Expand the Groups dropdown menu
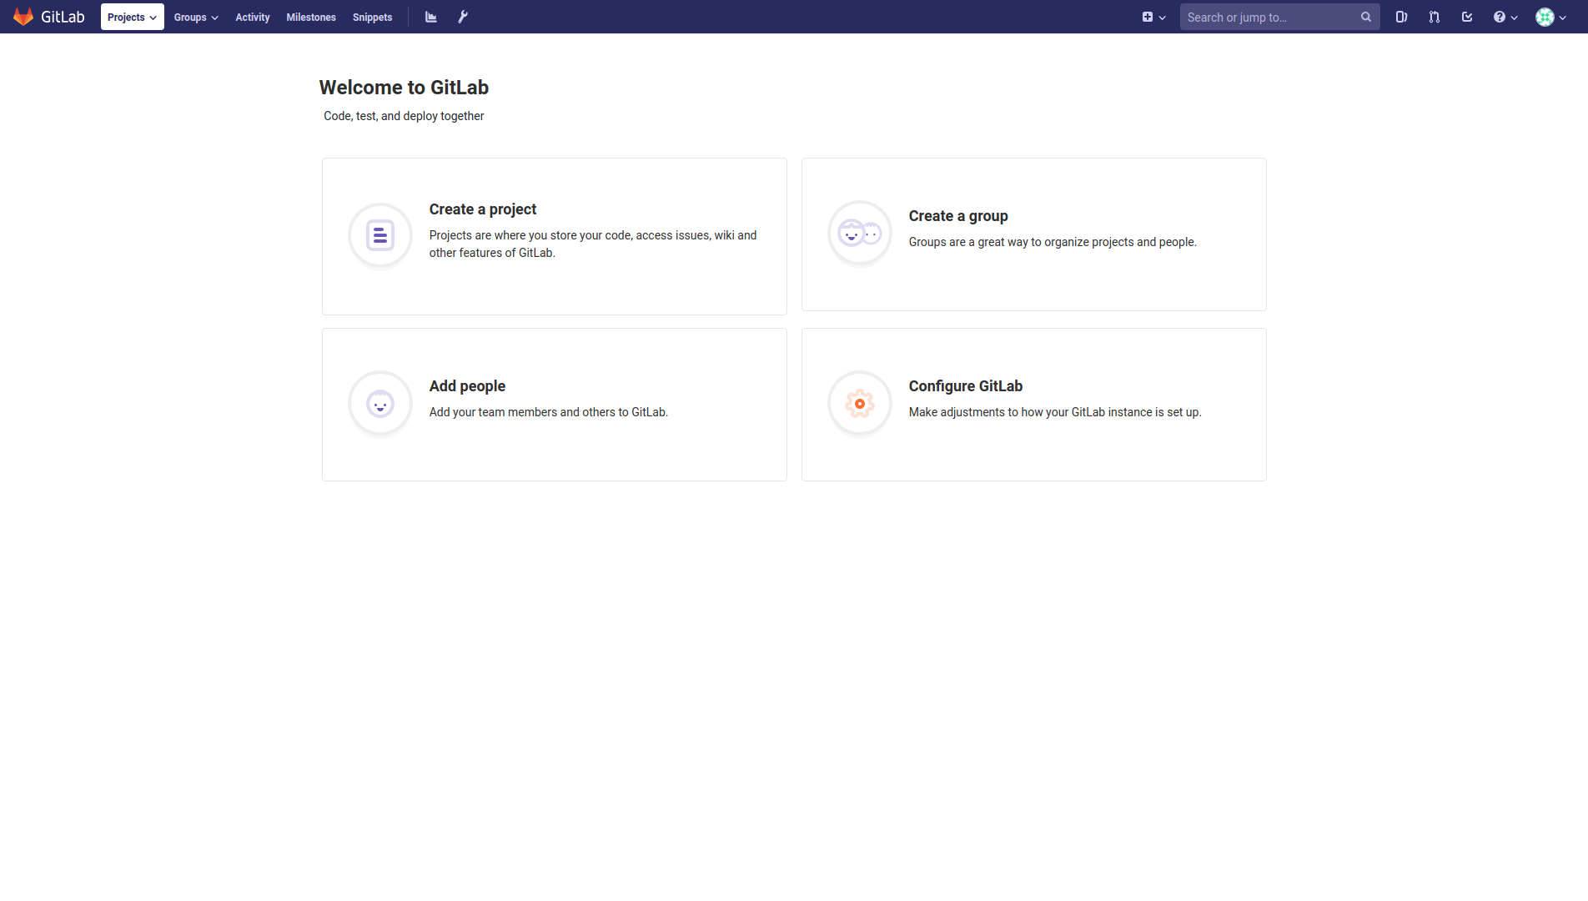This screenshot has width=1588, height=901. (196, 17)
